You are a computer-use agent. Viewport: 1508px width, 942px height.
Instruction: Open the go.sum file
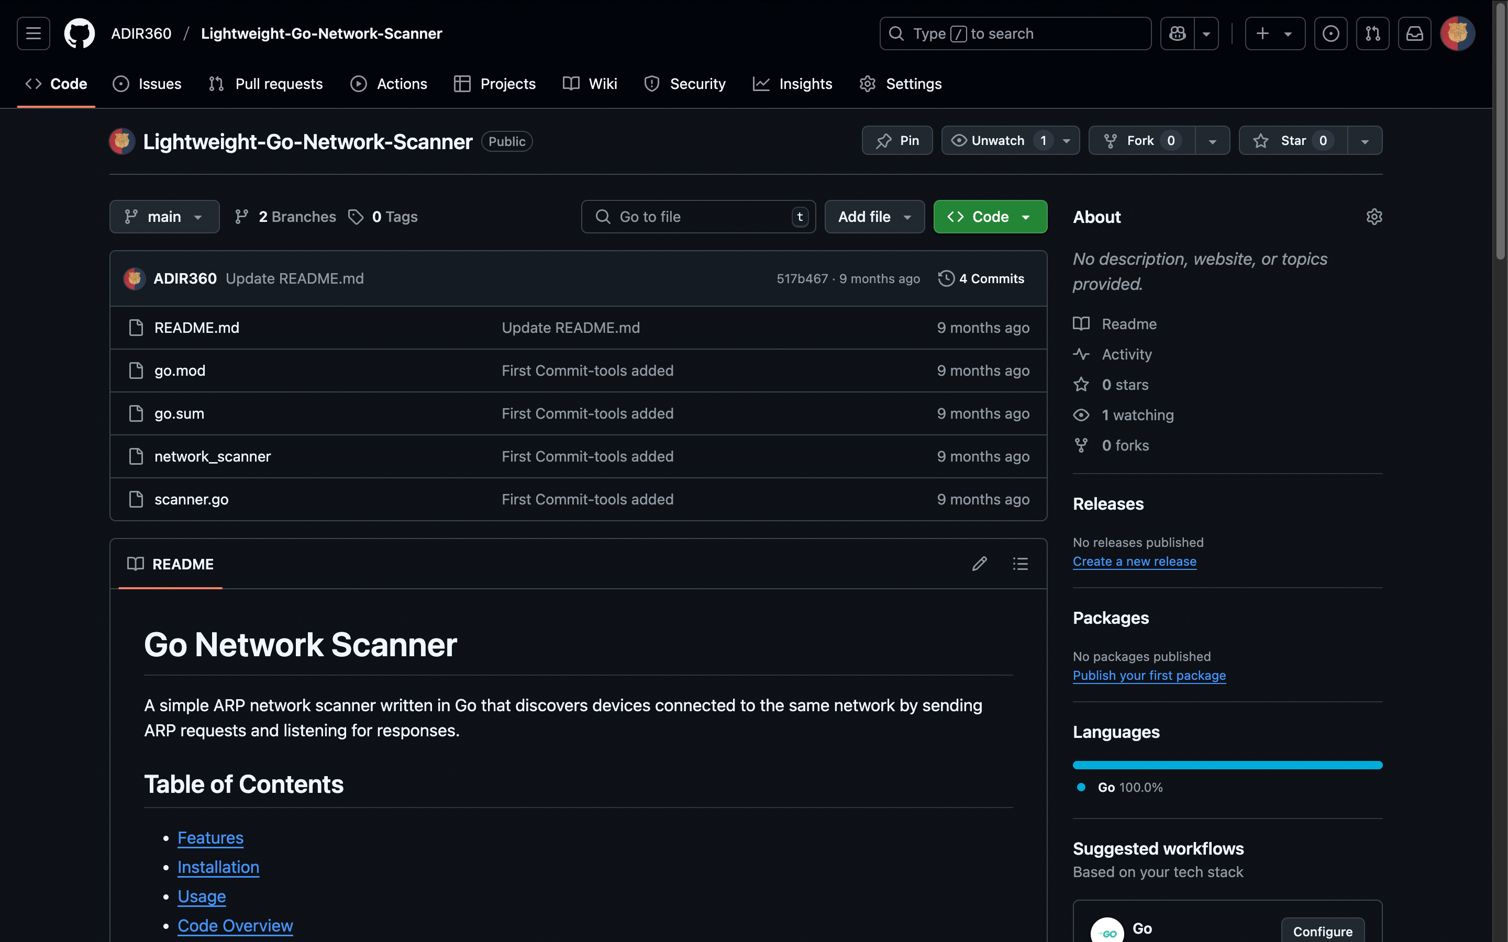[180, 413]
